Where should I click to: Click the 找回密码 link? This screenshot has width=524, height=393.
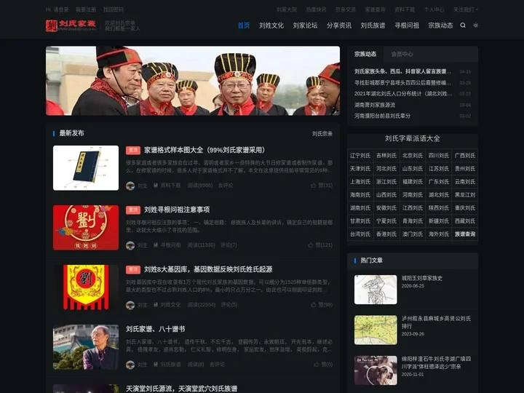point(114,9)
